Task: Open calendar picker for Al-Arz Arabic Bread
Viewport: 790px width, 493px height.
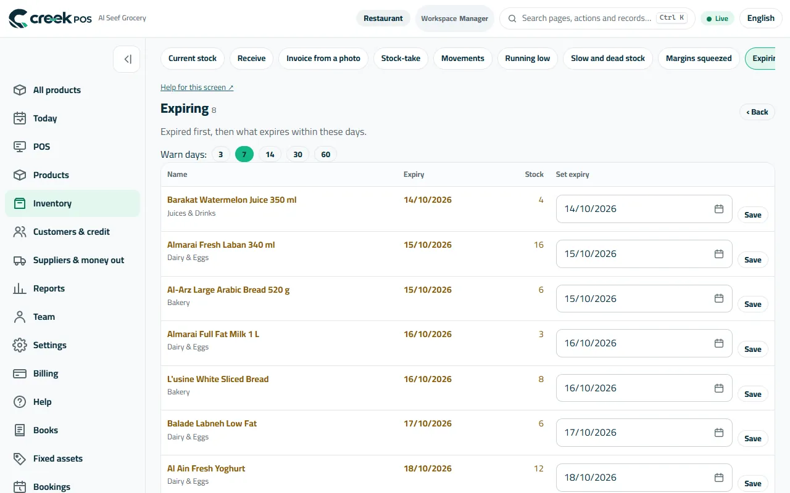Action: coord(719,298)
